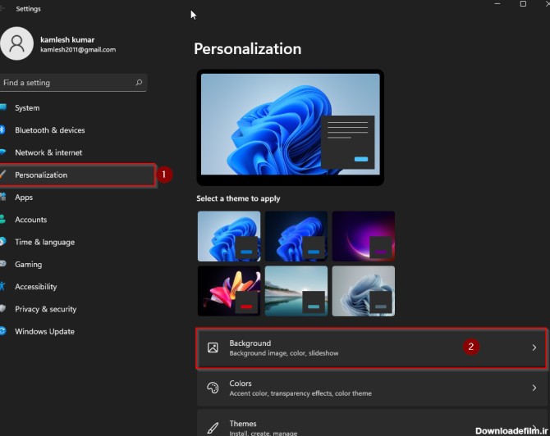
Task: Click the Select a theme to apply label
Action: tap(238, 198)
